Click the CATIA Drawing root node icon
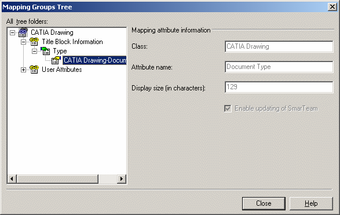The image size is (340, 215). [x=23, y=32]
